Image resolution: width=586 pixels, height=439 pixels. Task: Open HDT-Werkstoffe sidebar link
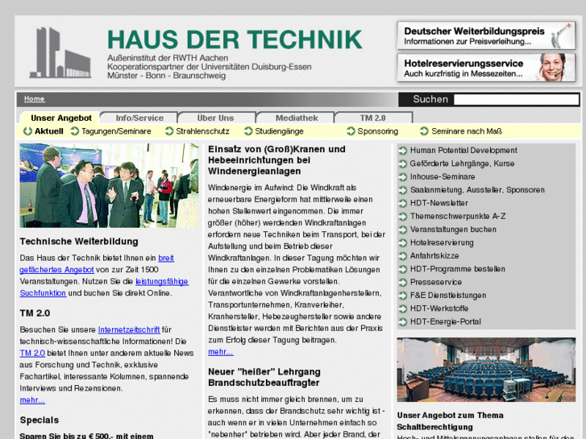[x=439, y=309]
